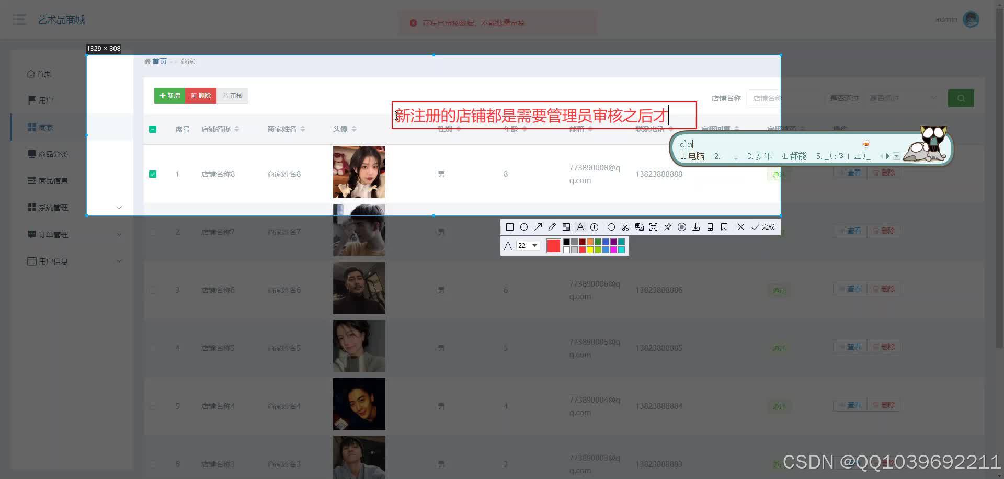Expand the 用户信息 sidebar chevron
The height and width of the screenshot is (479, 1004).
119,261
